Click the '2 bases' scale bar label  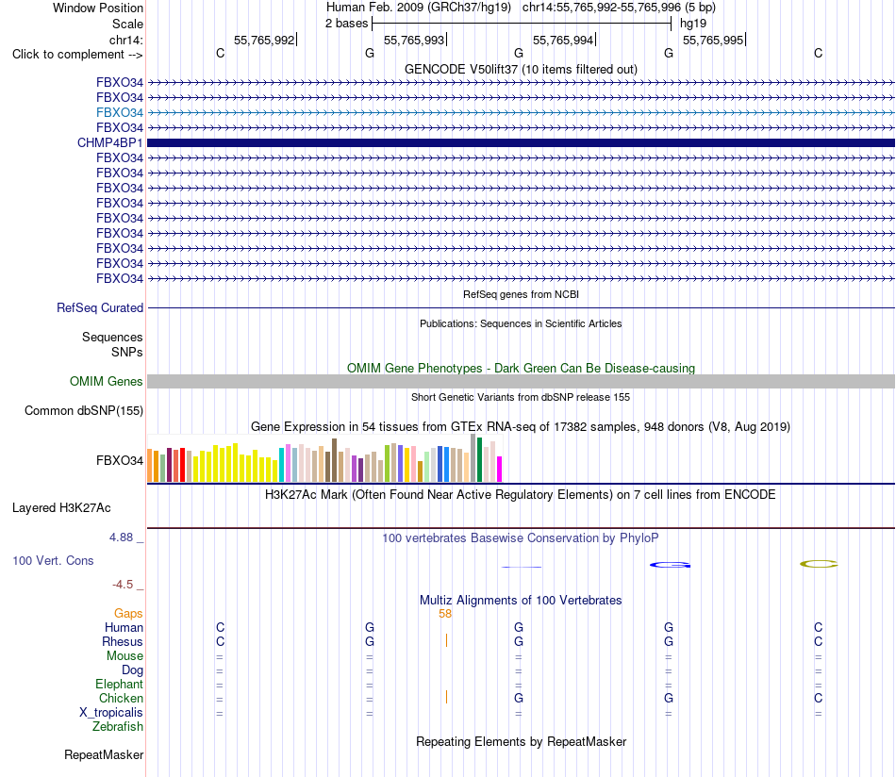[x=346, y=24]
